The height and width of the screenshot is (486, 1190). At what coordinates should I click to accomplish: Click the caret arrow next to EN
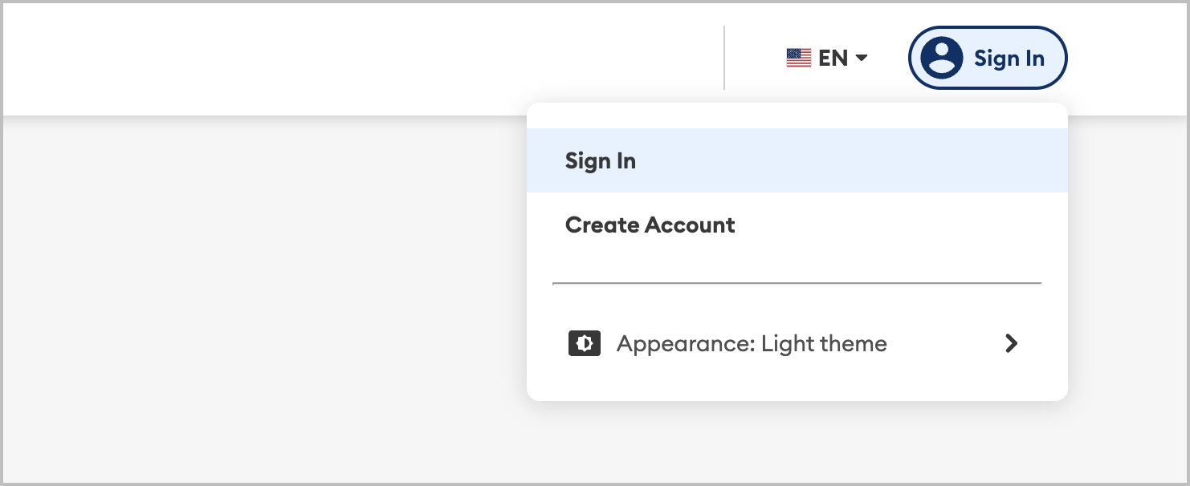click(862, 58)
